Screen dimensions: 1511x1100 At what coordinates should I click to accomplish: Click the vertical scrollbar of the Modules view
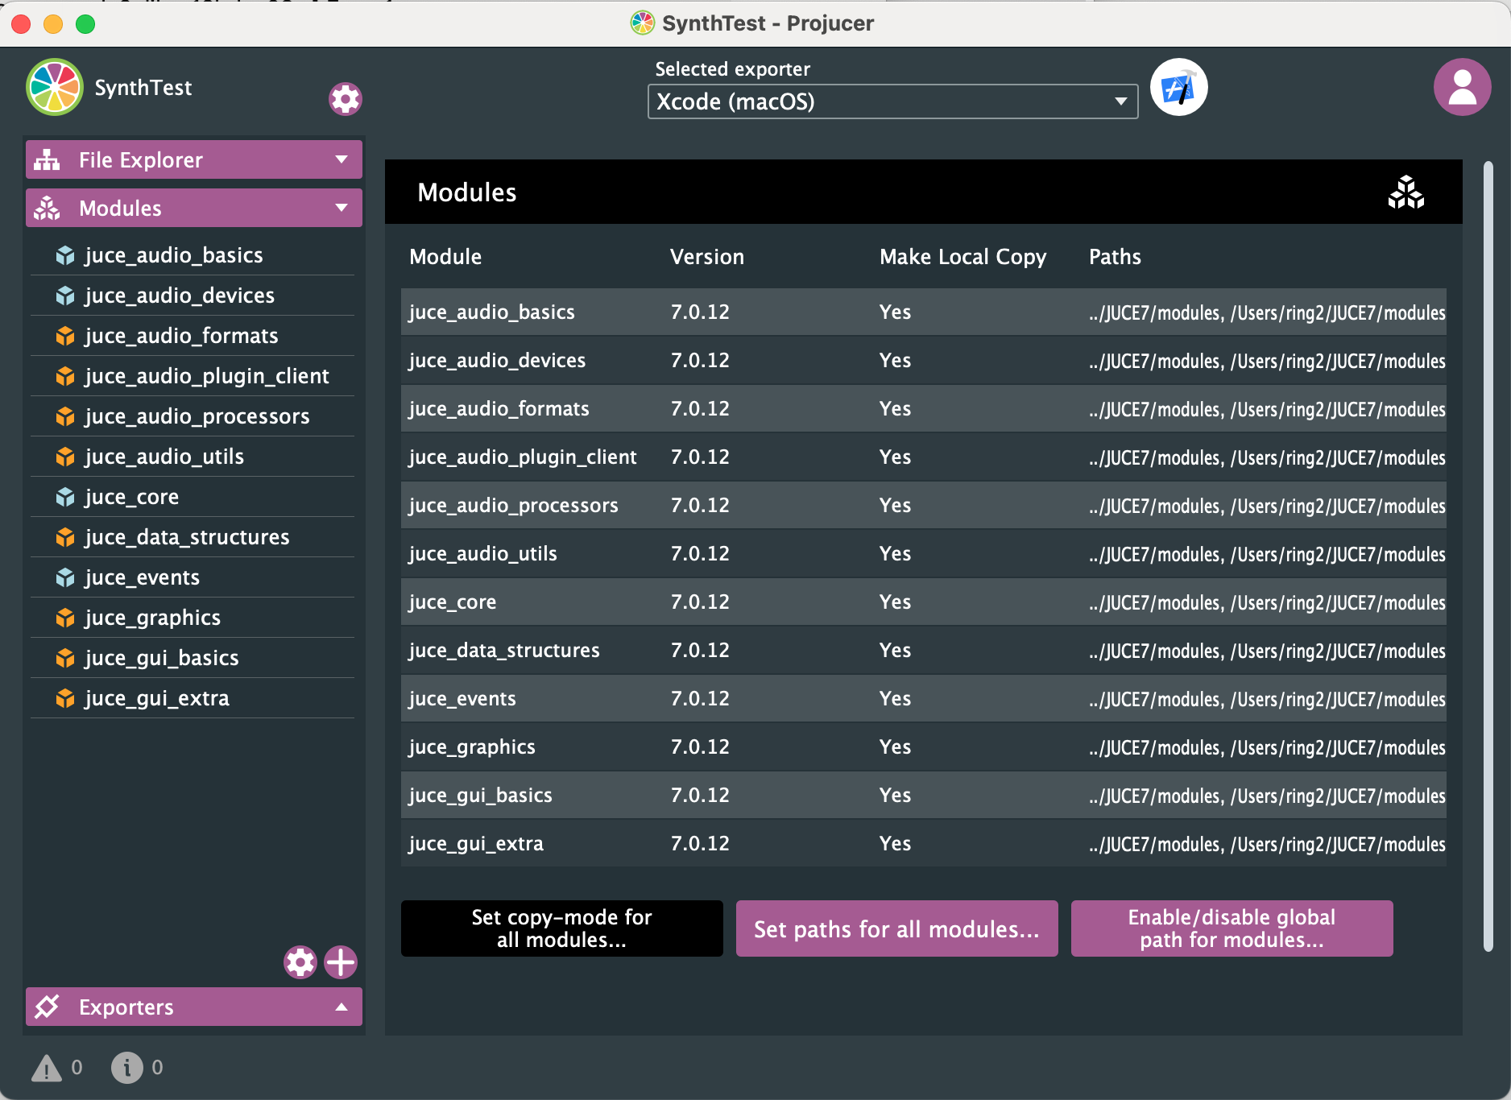[1488, 557]
